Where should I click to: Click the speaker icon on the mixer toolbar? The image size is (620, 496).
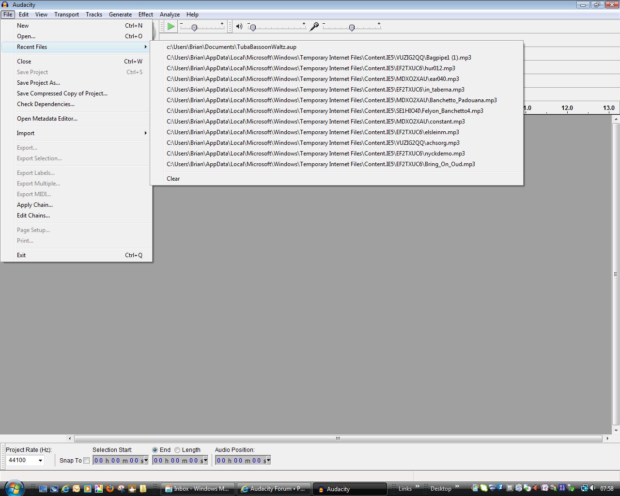coord(239,26)
